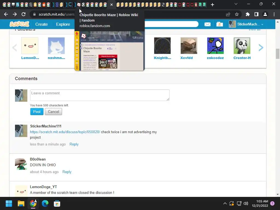
Task: Open the Explore menu item
Action: 63,24
